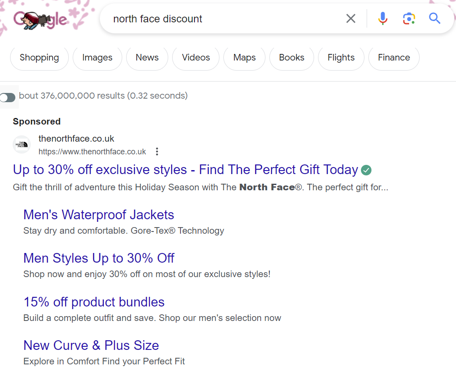Screen dimensions: 456x374
Task: Start voice search with the microphone icon
Action: coord(383,18)
